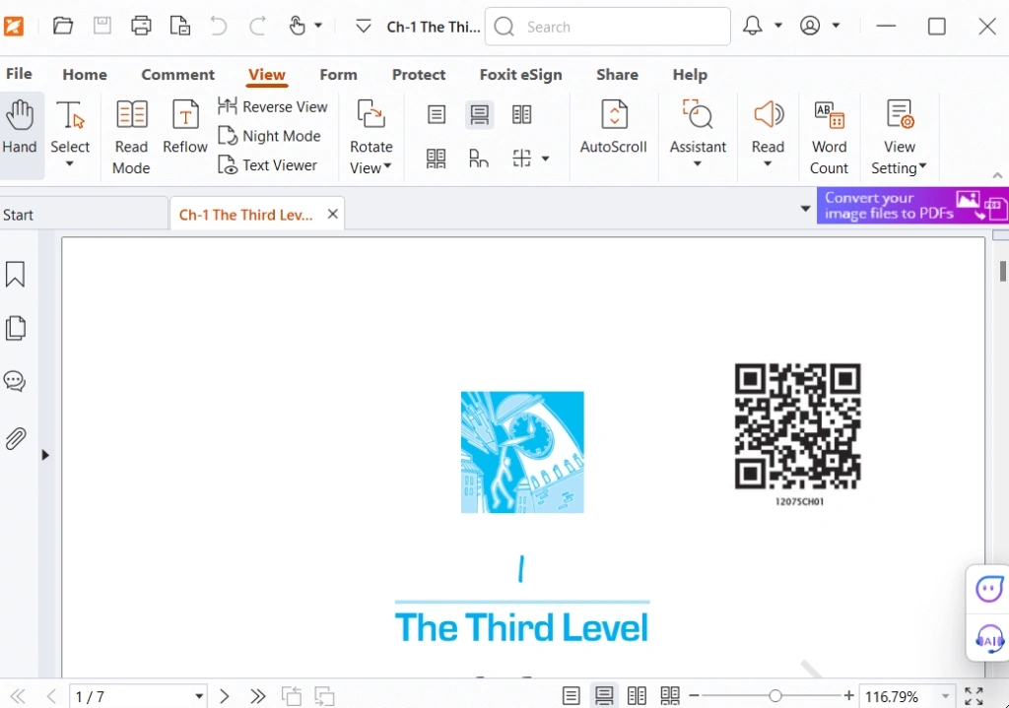Open the Help ribbon tab
The height and width of the screenshot is (708, 1009).
tap(690, 75)
